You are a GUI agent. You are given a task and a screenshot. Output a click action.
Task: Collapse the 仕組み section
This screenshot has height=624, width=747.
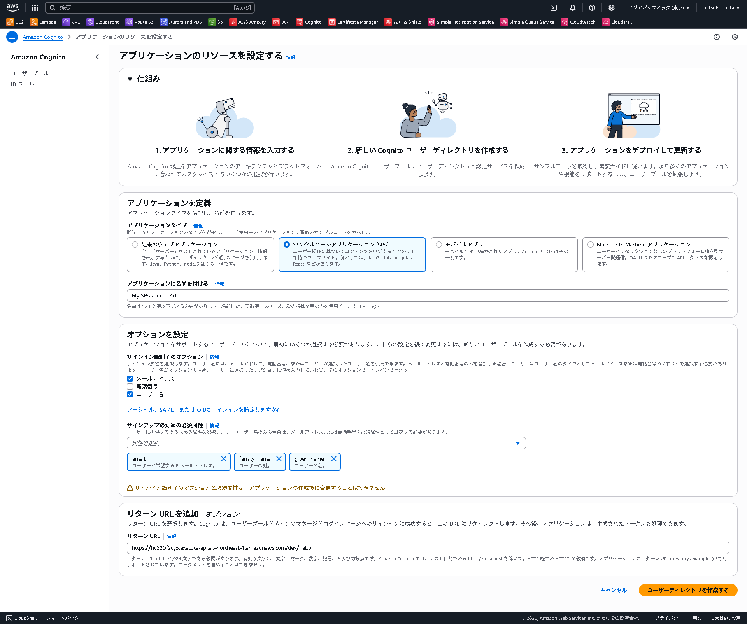click(x=130, y=79)
